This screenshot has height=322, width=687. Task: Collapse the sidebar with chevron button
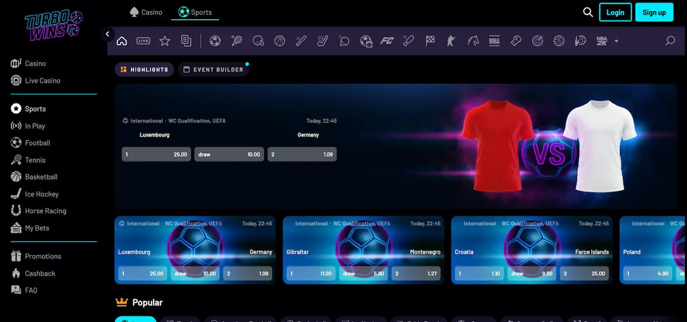(107, 34)
